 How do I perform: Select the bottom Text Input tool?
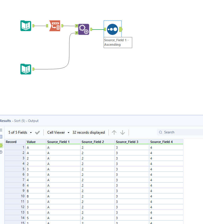(x=26, y=69)
